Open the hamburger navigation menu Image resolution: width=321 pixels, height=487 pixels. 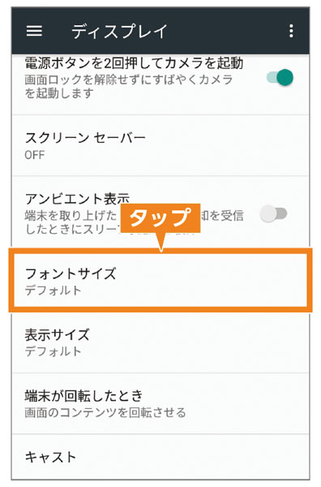coord(34,31)
